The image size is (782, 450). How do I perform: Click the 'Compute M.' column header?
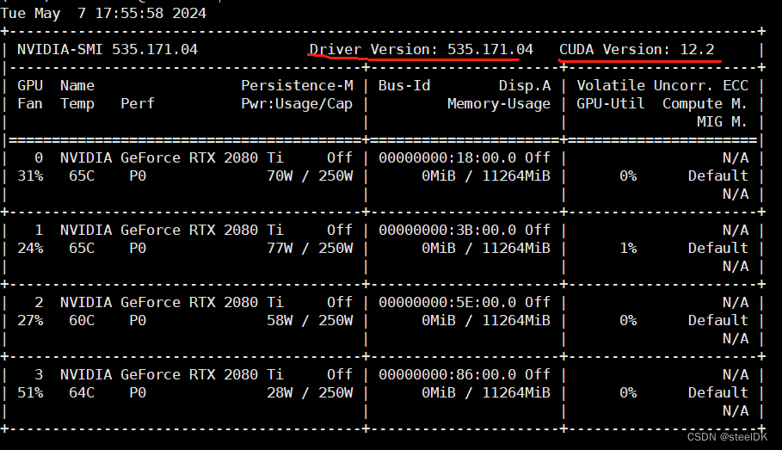tap(705, 104)
